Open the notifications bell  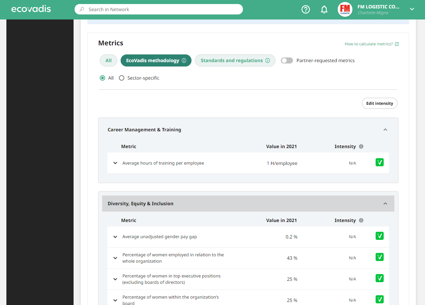point(324,9)
